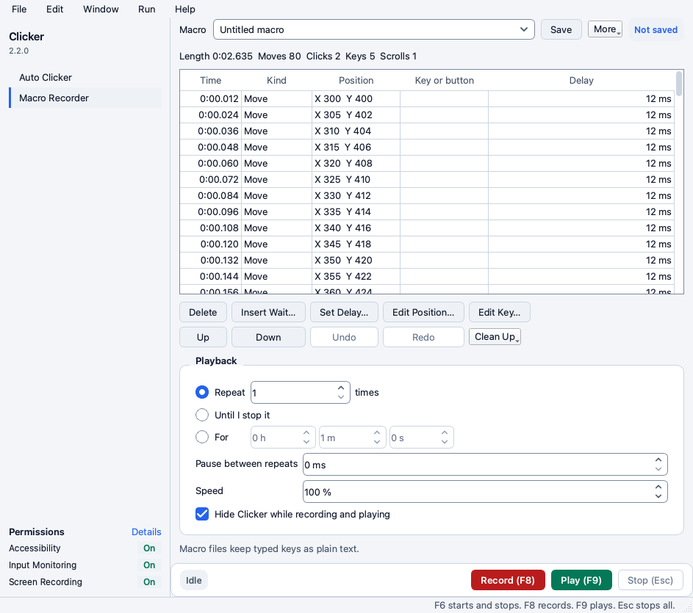This screenshot has width=693, height=613.
Task: Select the row at time 0:00.108
Action: click(x=427, y=228)
